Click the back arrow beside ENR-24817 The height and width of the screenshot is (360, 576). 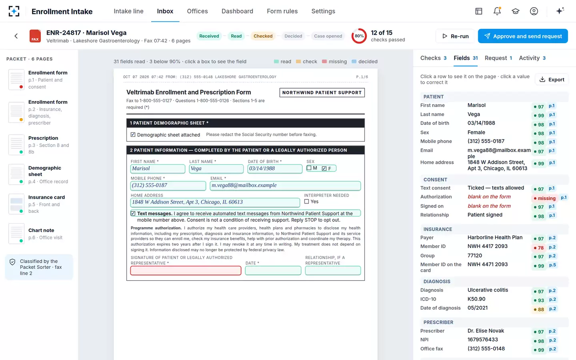click(16, 36)
